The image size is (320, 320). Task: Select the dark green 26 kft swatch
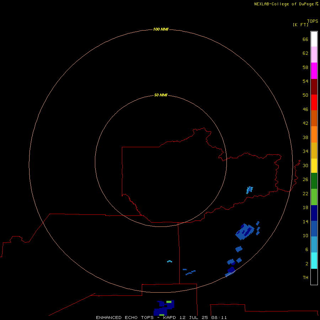tap(314, 181)
